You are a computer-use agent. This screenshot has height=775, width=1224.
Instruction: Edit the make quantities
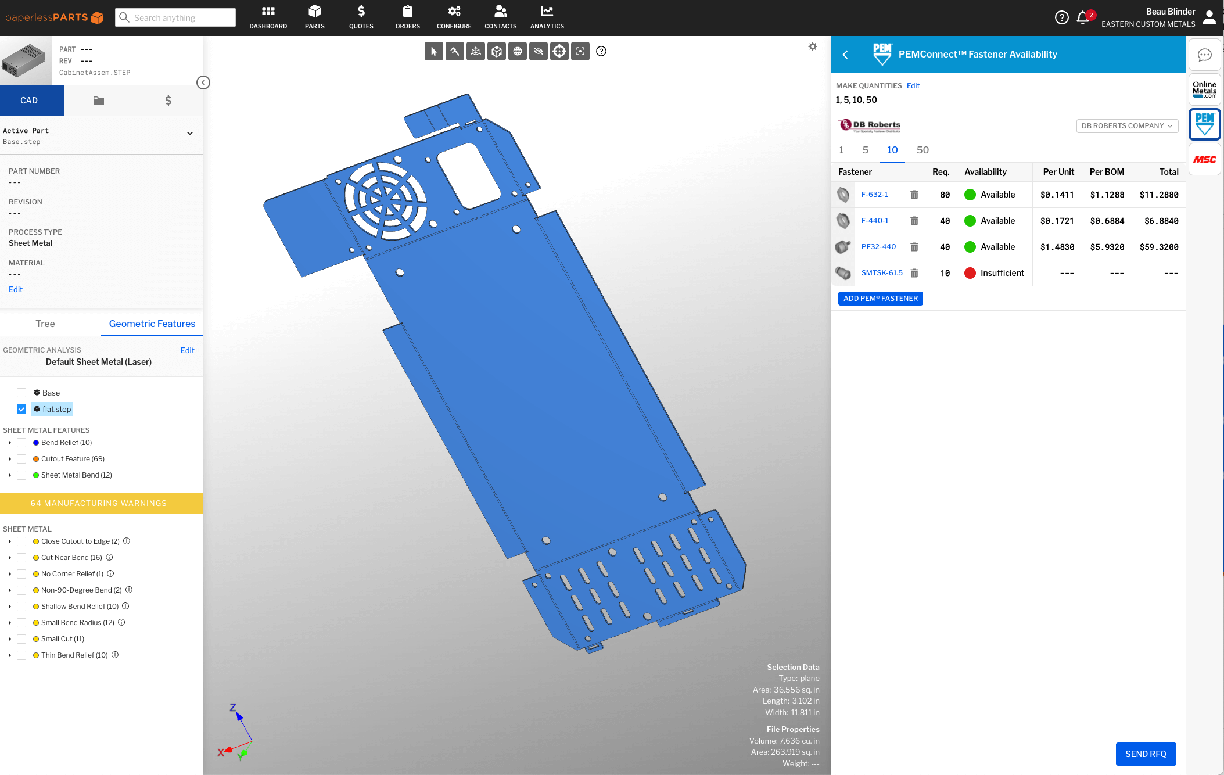click(913, 86)
